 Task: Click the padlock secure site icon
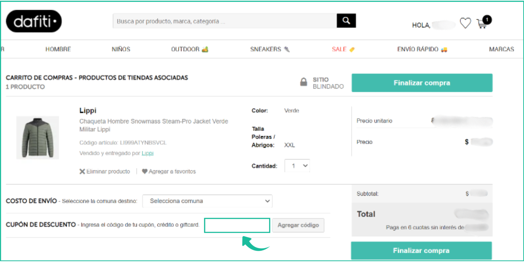[x=303, y=82]
